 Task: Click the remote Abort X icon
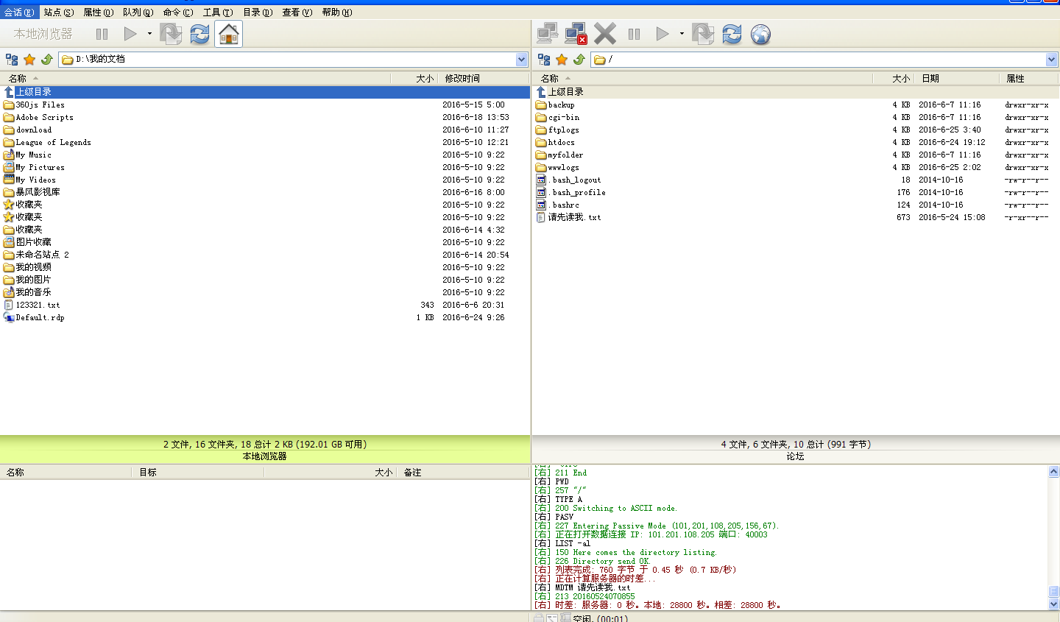[x=605, y=34]
